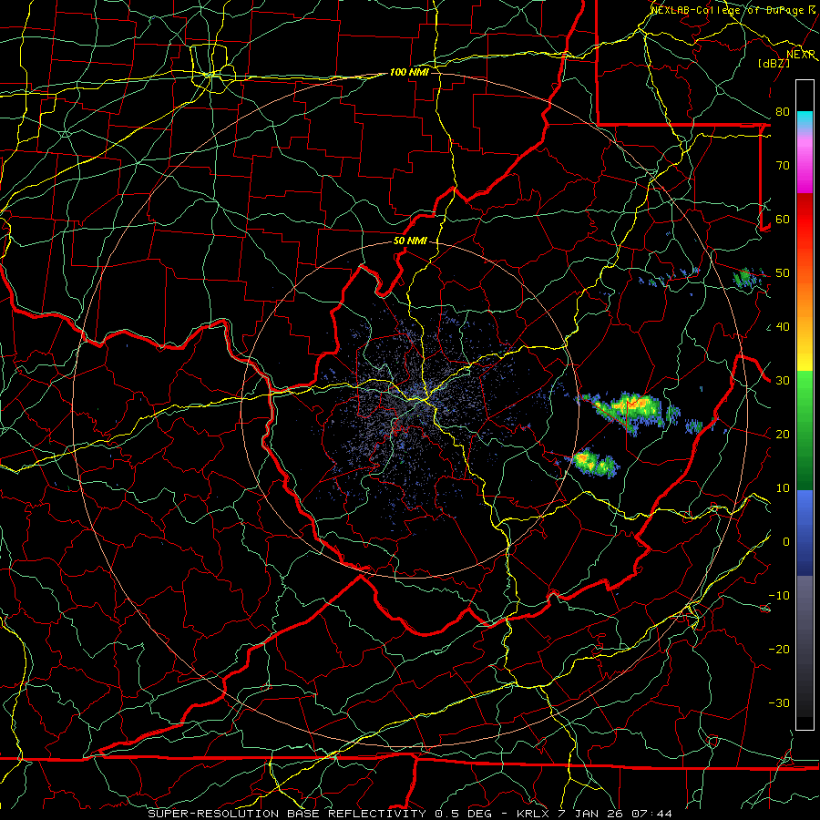The width and height of the screenshot is (820, 820).
Task: Click the 70 value on the dBZ scale
Action: point(783,166)
